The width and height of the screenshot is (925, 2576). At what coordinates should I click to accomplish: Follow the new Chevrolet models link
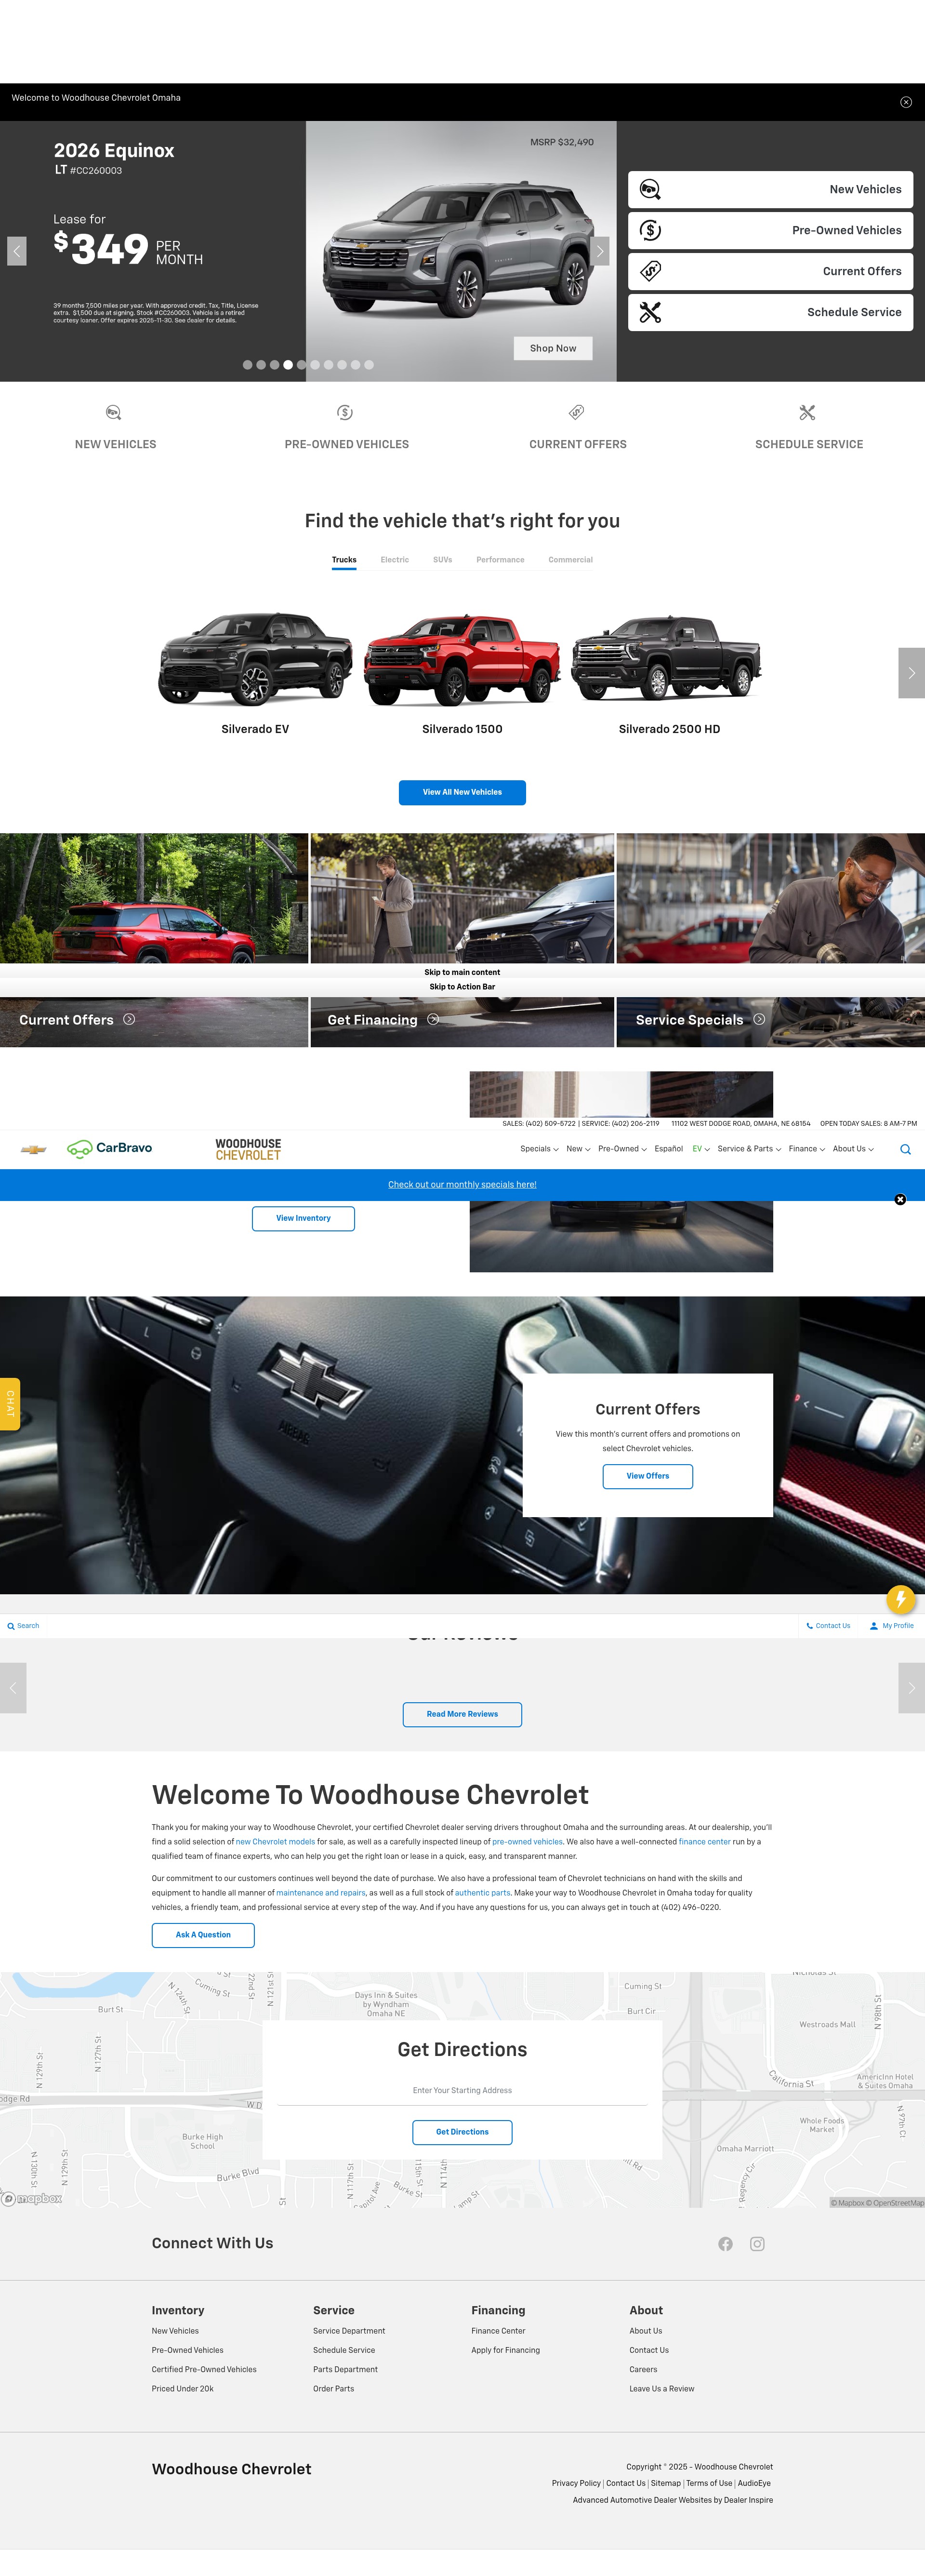[275, 1841]
